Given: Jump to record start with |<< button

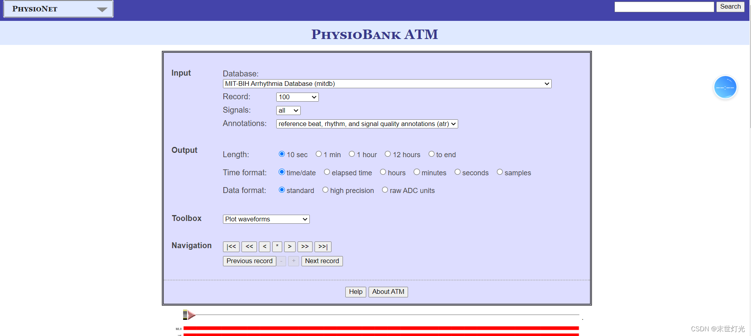Looking at the screenshot, I should (x=231, y=247).
